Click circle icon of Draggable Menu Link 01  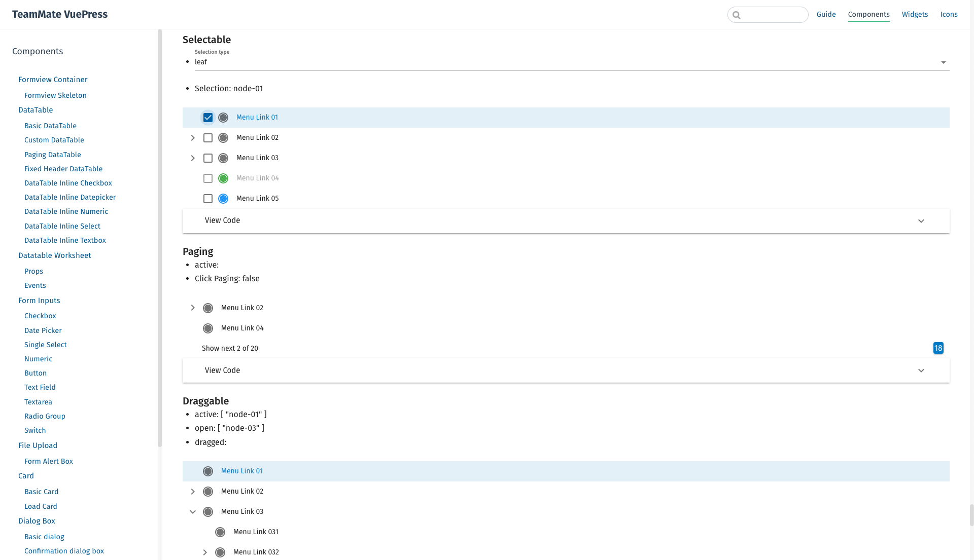[208, 471]
